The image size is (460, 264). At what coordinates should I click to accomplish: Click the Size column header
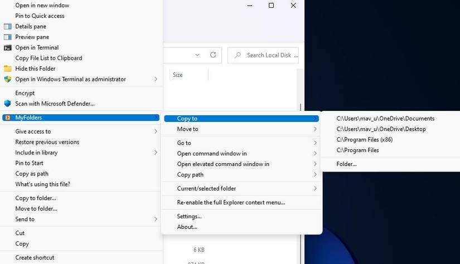tap(188, 75)
